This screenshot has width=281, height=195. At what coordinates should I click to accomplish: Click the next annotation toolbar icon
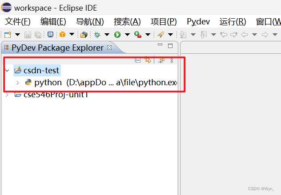[183, 35]
